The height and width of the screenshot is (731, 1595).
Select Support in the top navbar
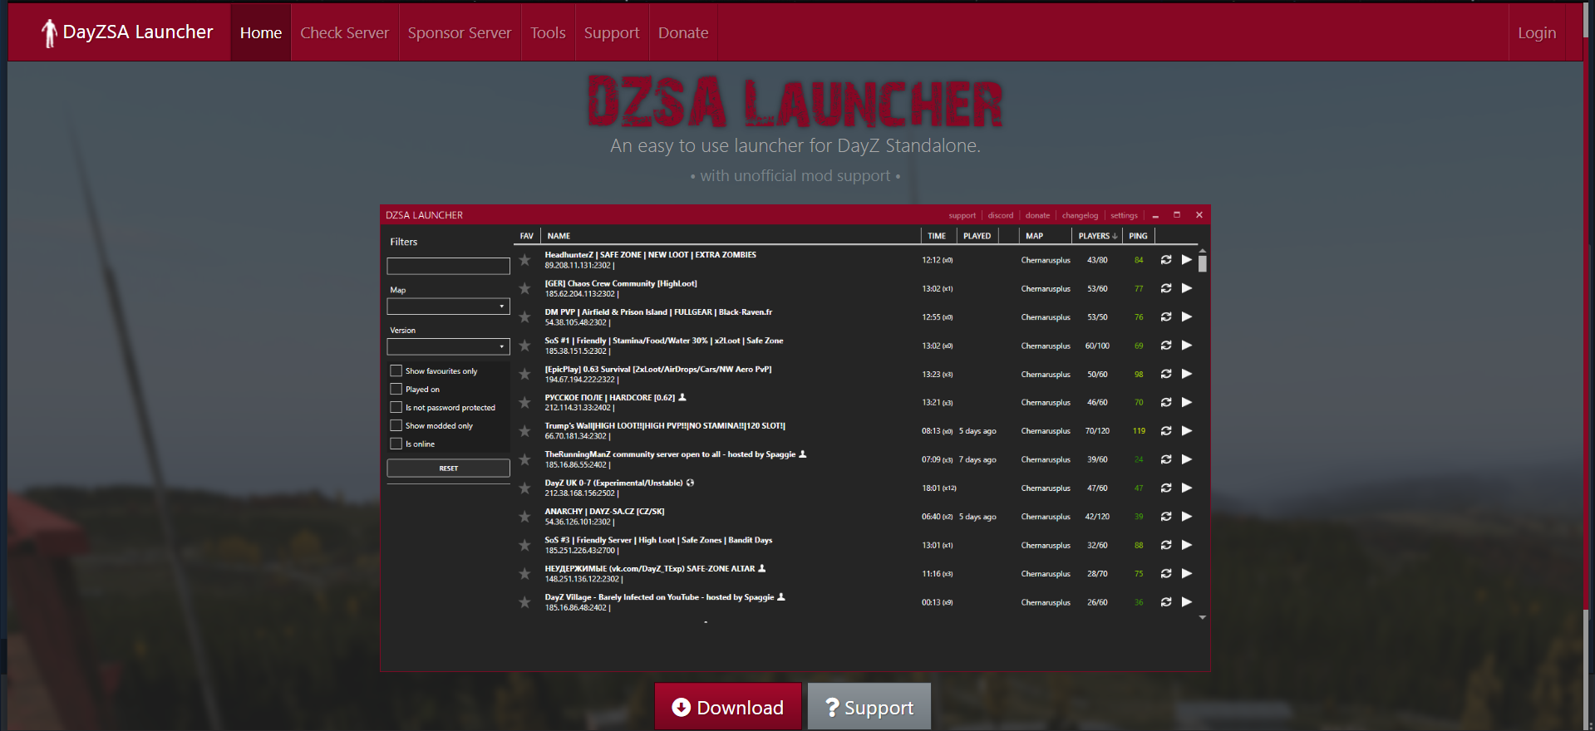point(612,32)
